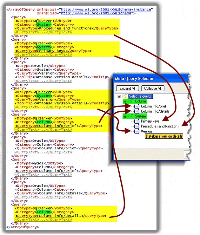Click the Column category folder icon
Viewport: 200px width, 235px height.
tap(131, 101)
